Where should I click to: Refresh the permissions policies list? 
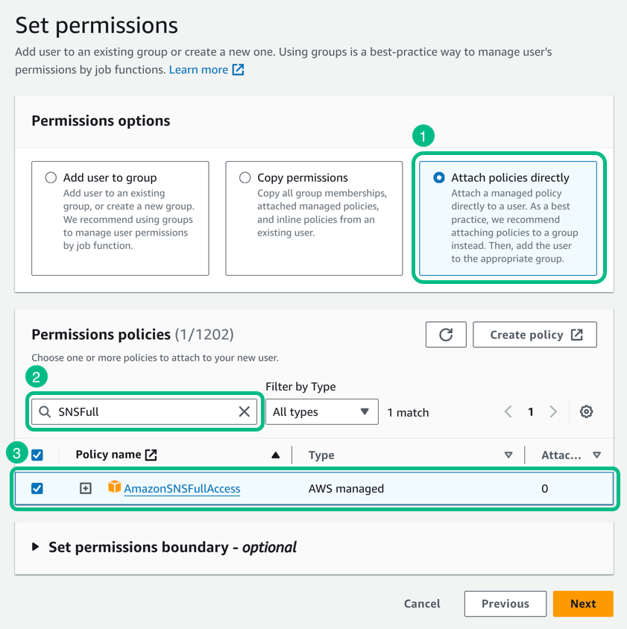tap(446, 335)
